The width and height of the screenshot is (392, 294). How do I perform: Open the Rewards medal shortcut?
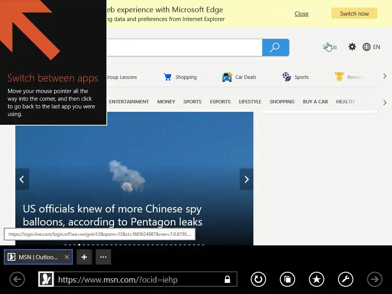pos(339,77)
